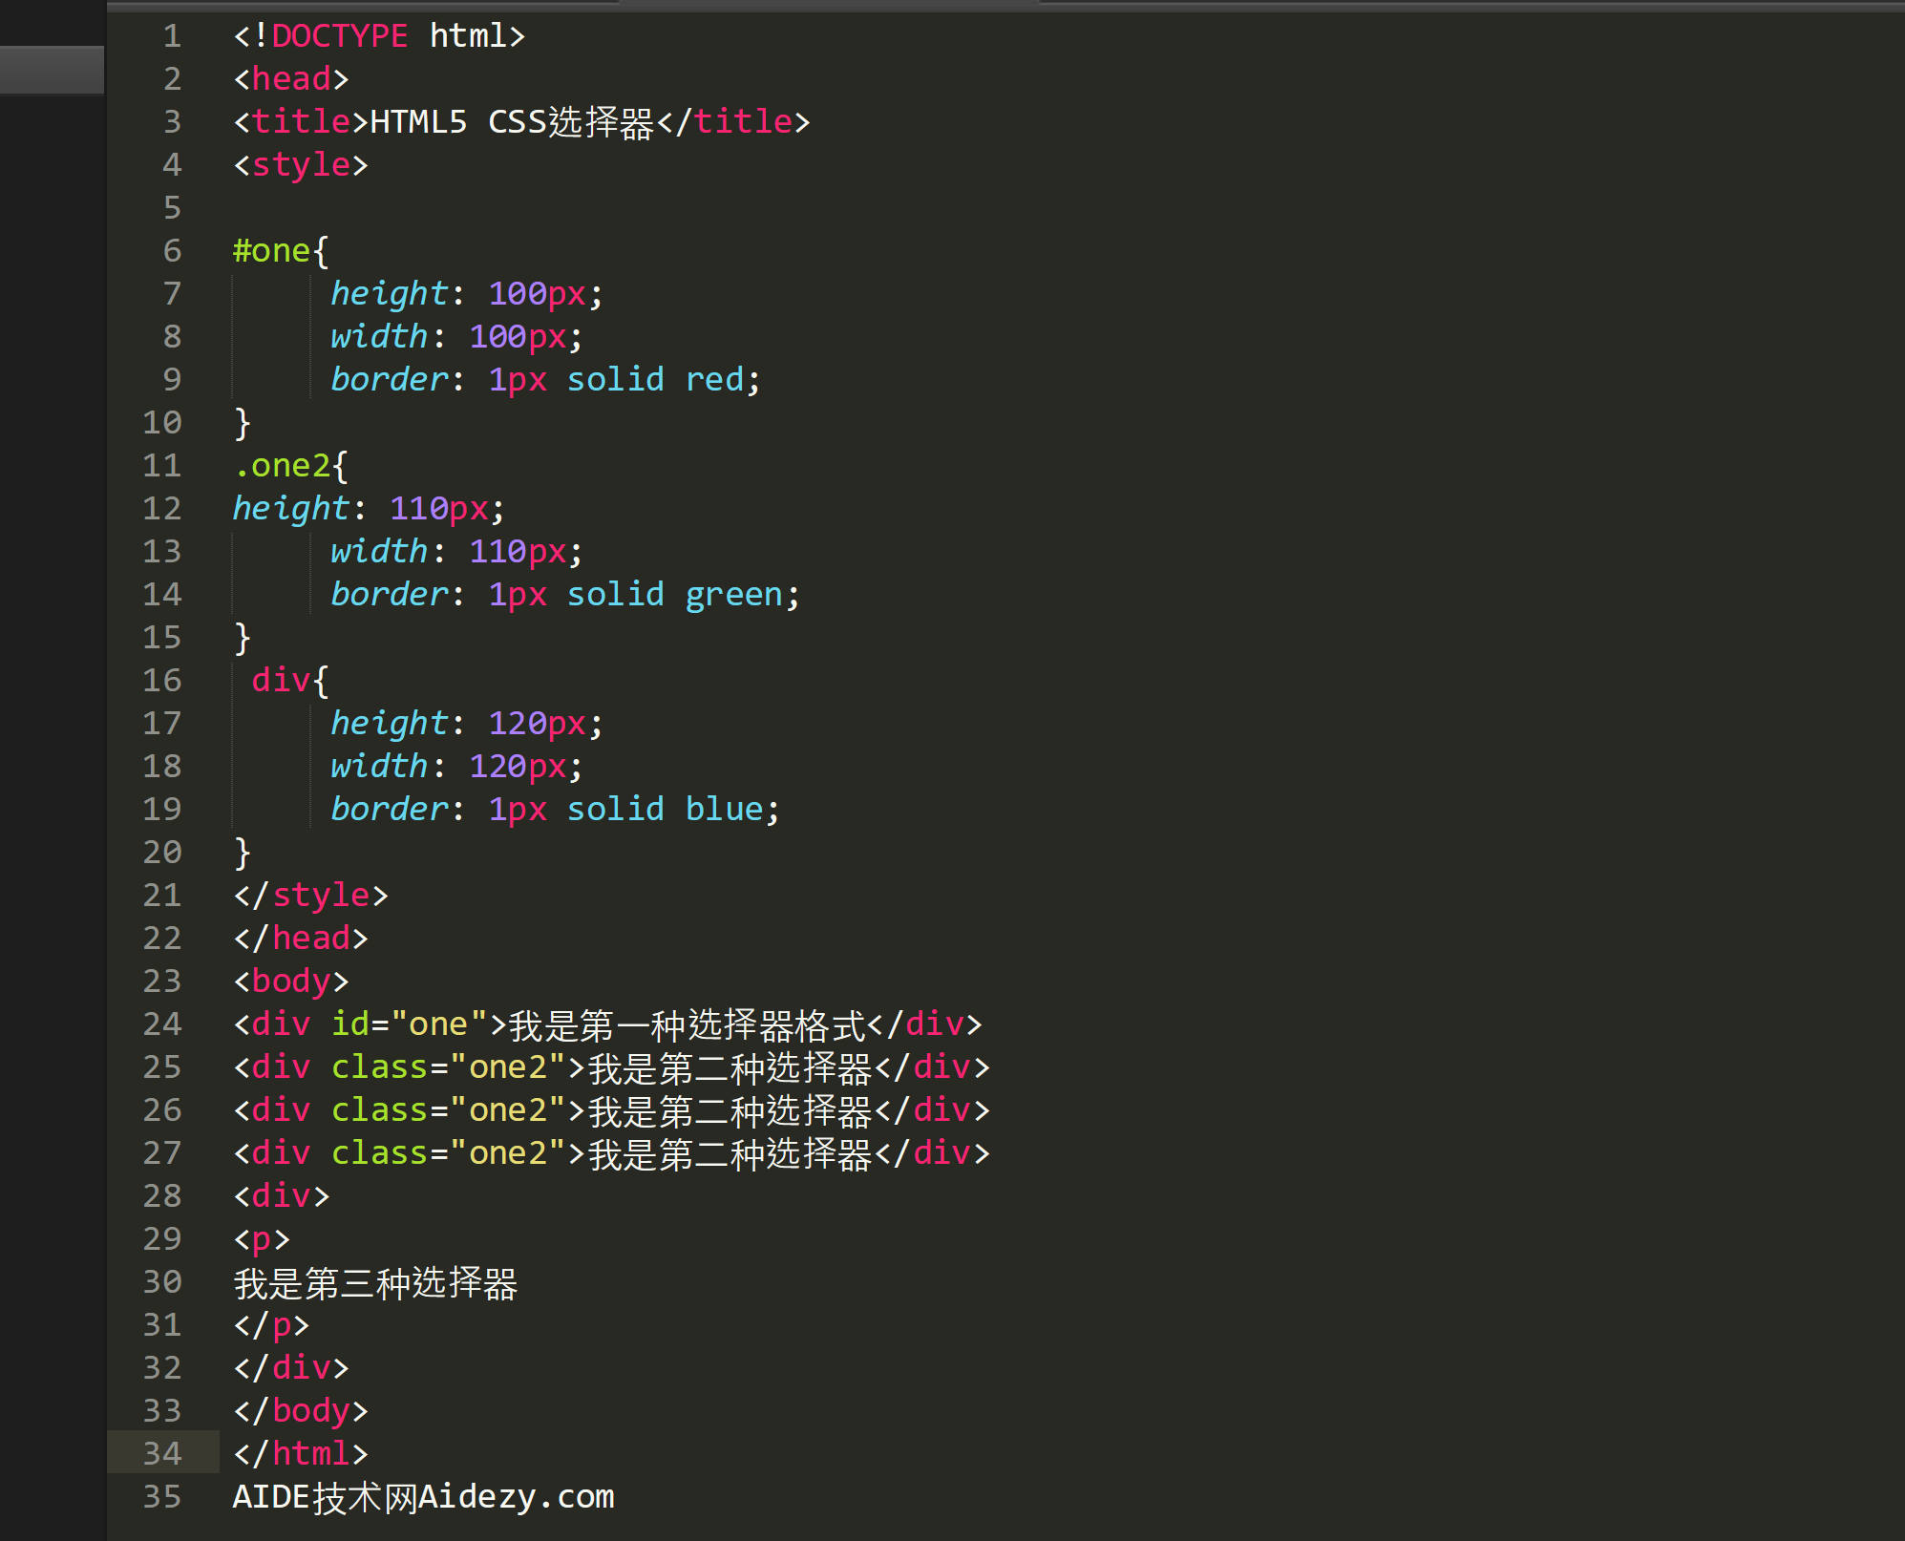Click the word DOCTYPE on line 1
The width and height of the screenshot is (1905, 1541).
pos(339,36)
